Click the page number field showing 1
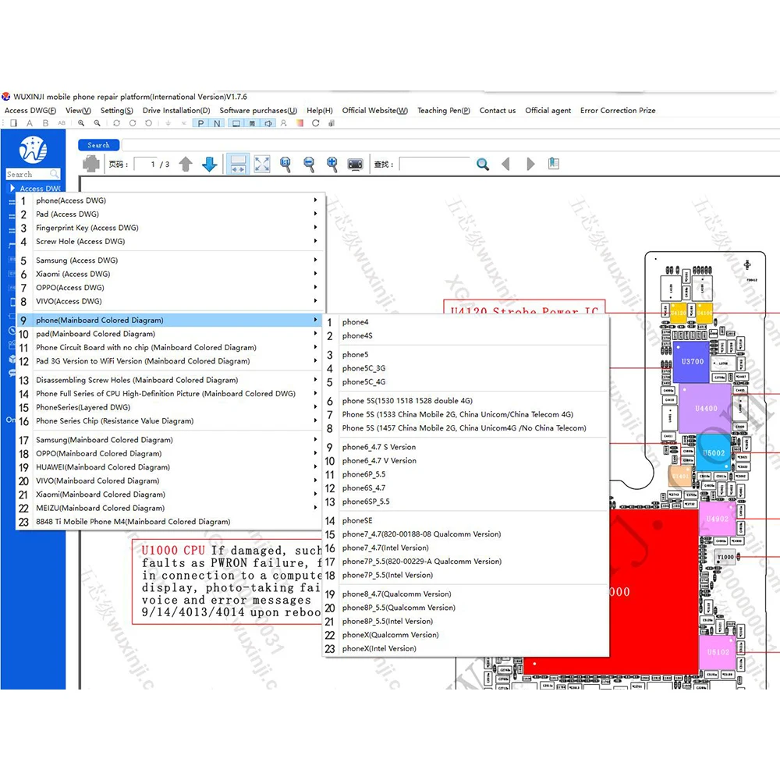This screenshot has width=780, height=780. pyautogui.click(x=147, y=164)
